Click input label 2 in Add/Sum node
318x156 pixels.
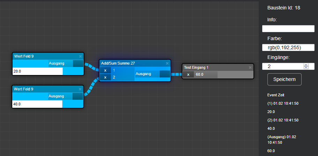coord(114,77)
